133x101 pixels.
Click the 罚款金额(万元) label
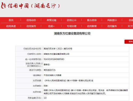click(35, 98)
